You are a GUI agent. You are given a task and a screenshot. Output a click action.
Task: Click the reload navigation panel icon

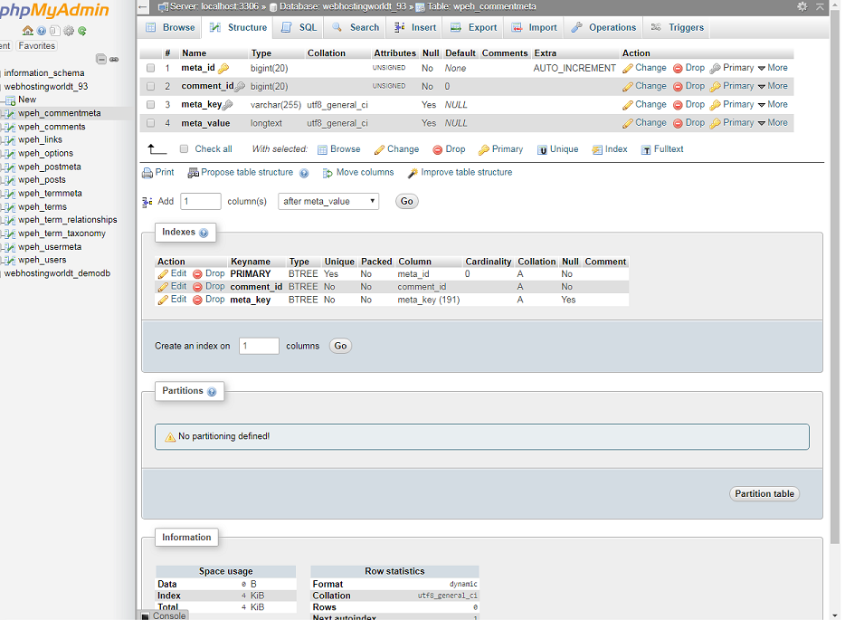(82, 31)
